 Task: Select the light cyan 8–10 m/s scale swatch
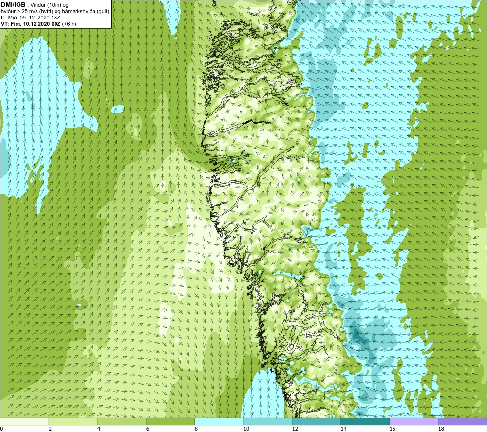click(x=219, y=422)
